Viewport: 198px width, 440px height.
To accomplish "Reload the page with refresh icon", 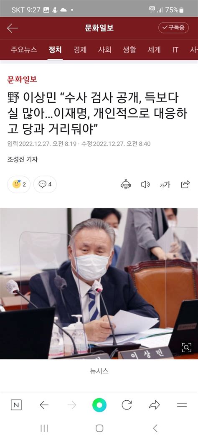I will pyautogui.click(x=127, y=404).
